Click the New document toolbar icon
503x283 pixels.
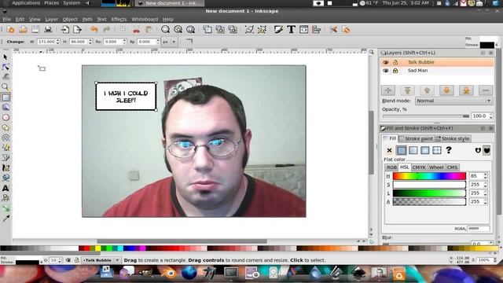pos(10,30)
